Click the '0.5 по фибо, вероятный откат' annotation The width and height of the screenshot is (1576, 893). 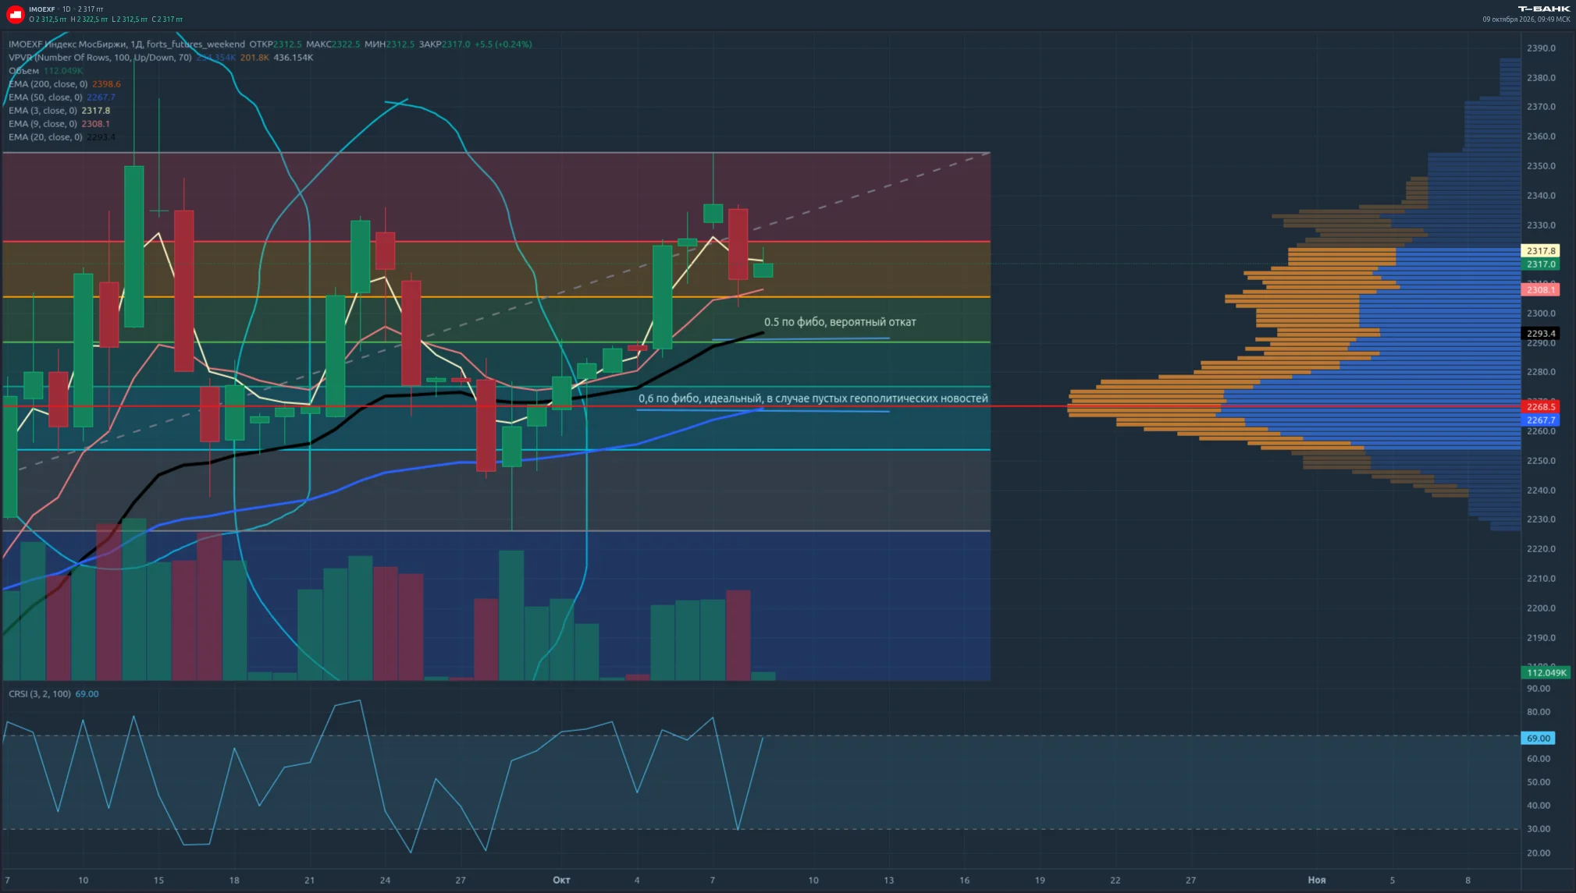(x=840, y=322)
